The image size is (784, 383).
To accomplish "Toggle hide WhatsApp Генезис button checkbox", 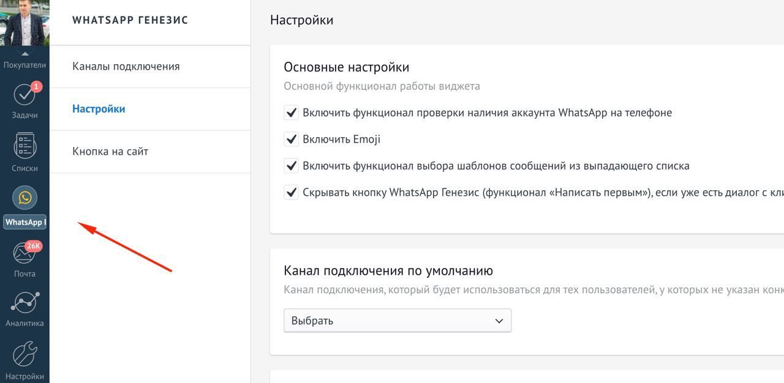I will tap(291, 192).
